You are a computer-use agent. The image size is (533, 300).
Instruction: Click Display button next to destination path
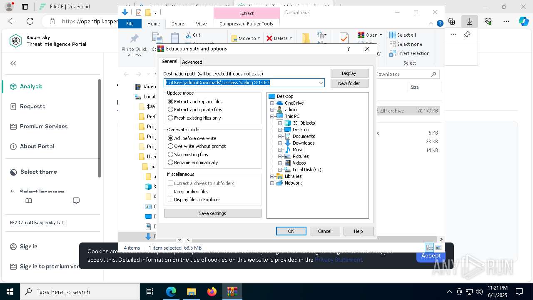click(x=349, y=73)
